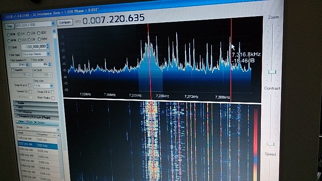This screenshot has height=181, width=322.
Task: Sort by the Name column header
Action: pos(26,133)
